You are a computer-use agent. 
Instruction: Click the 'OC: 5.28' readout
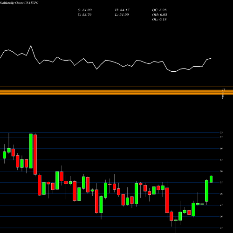coord(159,10)
